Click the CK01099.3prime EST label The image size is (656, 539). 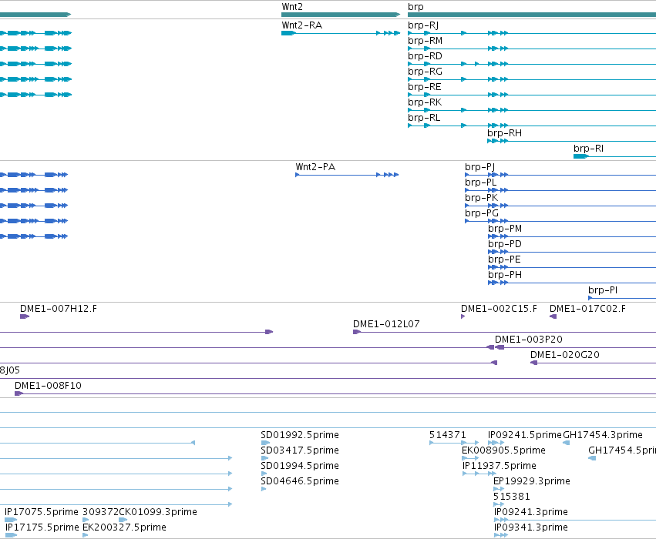point(158,512)
